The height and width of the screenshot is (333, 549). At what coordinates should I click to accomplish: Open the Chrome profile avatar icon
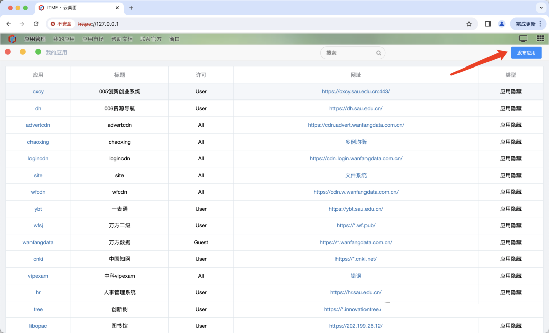tap(502, 24)
